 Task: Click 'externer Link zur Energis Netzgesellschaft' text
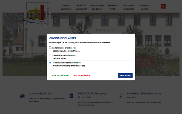[x=144, y=102]
